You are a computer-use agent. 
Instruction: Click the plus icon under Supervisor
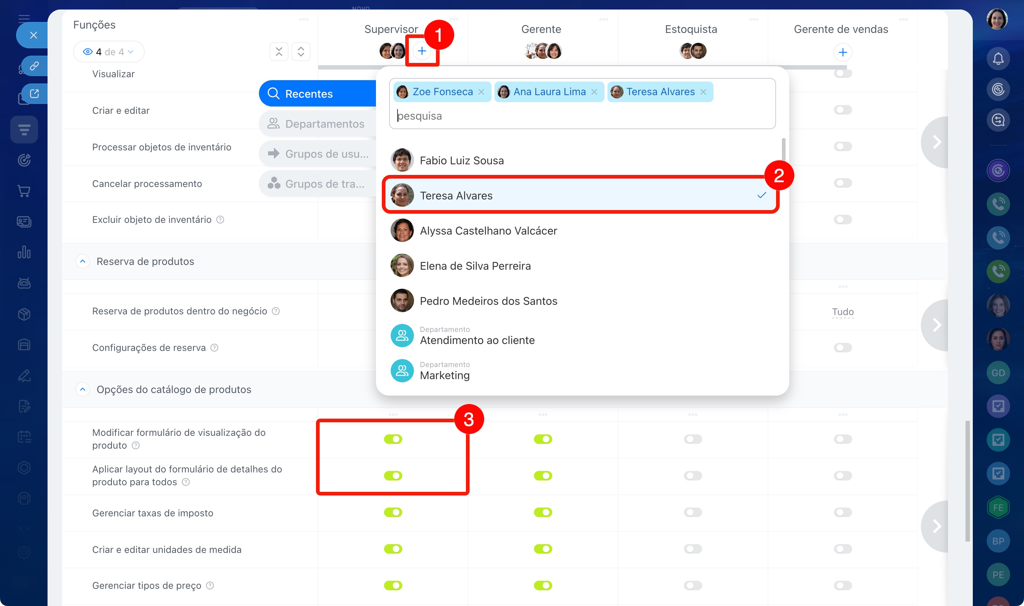tap(422, 51)
